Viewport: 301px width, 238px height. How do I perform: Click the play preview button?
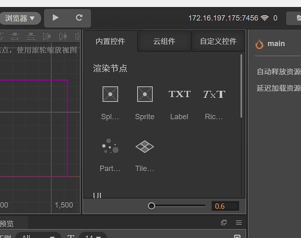click(56, 18)
